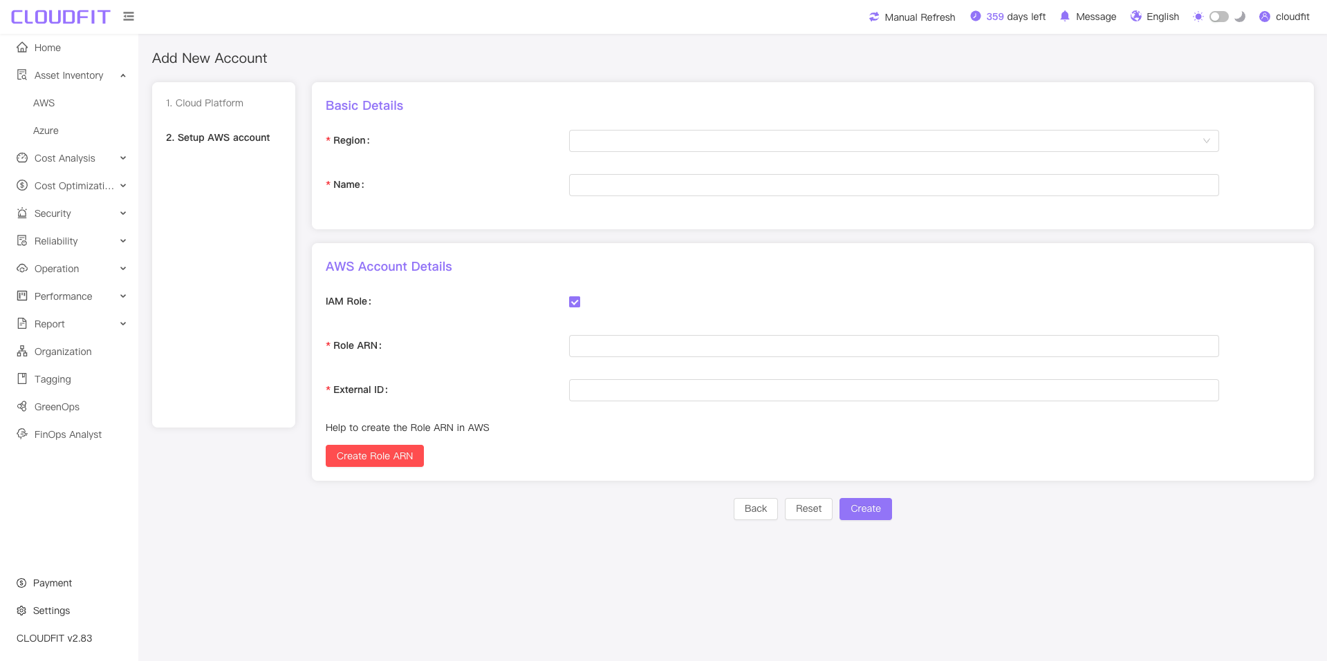Toggle the dark mode switch
The width and height of the screenshot is (1327, 661).
(1219, 17)
